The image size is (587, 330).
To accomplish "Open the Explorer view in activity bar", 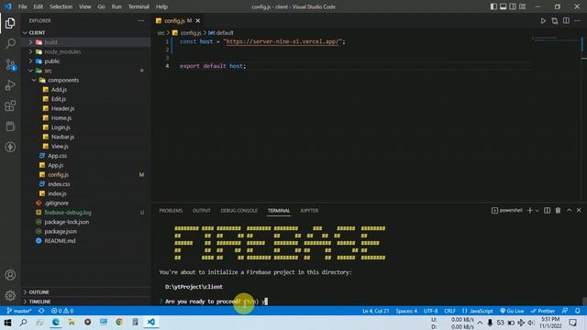I will point(10,23).
